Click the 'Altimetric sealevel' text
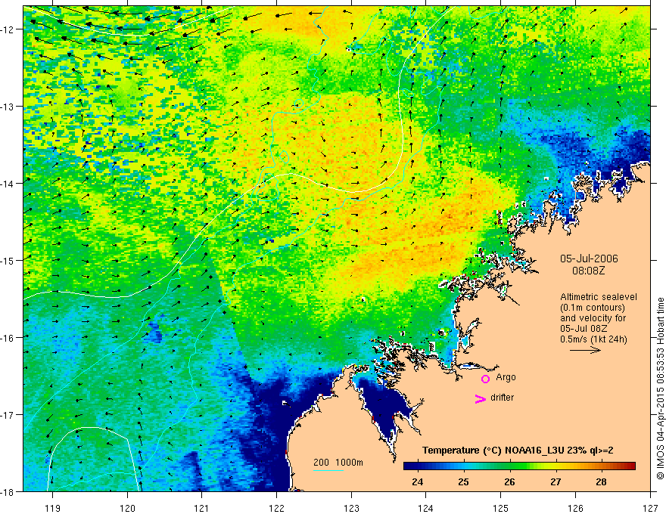Screen dimensions: 666x514 (599, 297)
